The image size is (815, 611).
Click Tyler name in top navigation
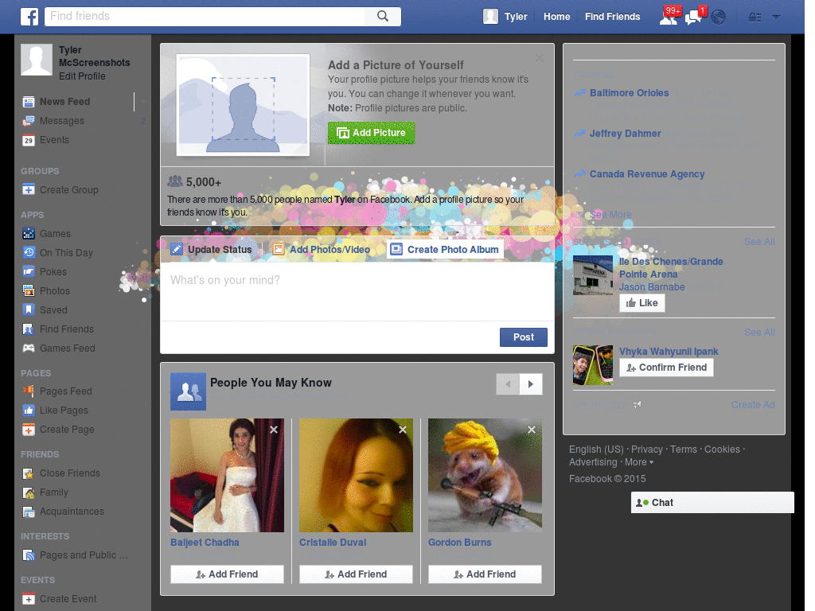516,17
